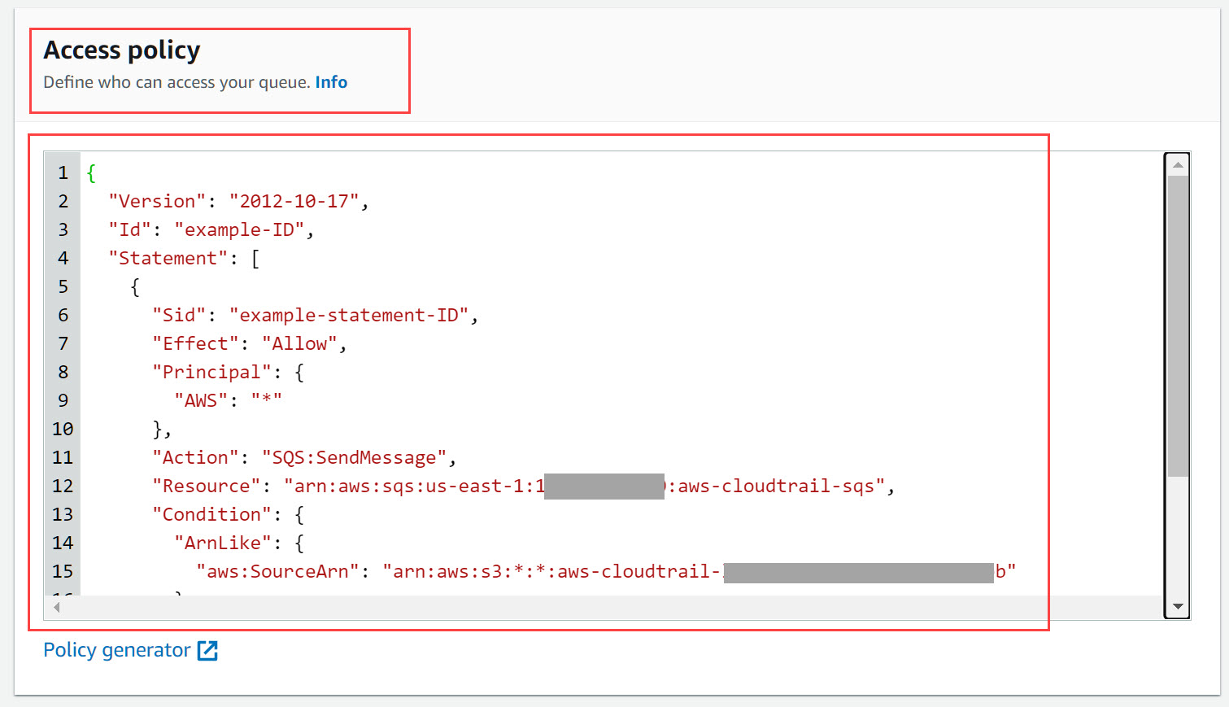
Task: Open the Info link beside queue description
Action: pyautogui.click(x=331, y=82)
